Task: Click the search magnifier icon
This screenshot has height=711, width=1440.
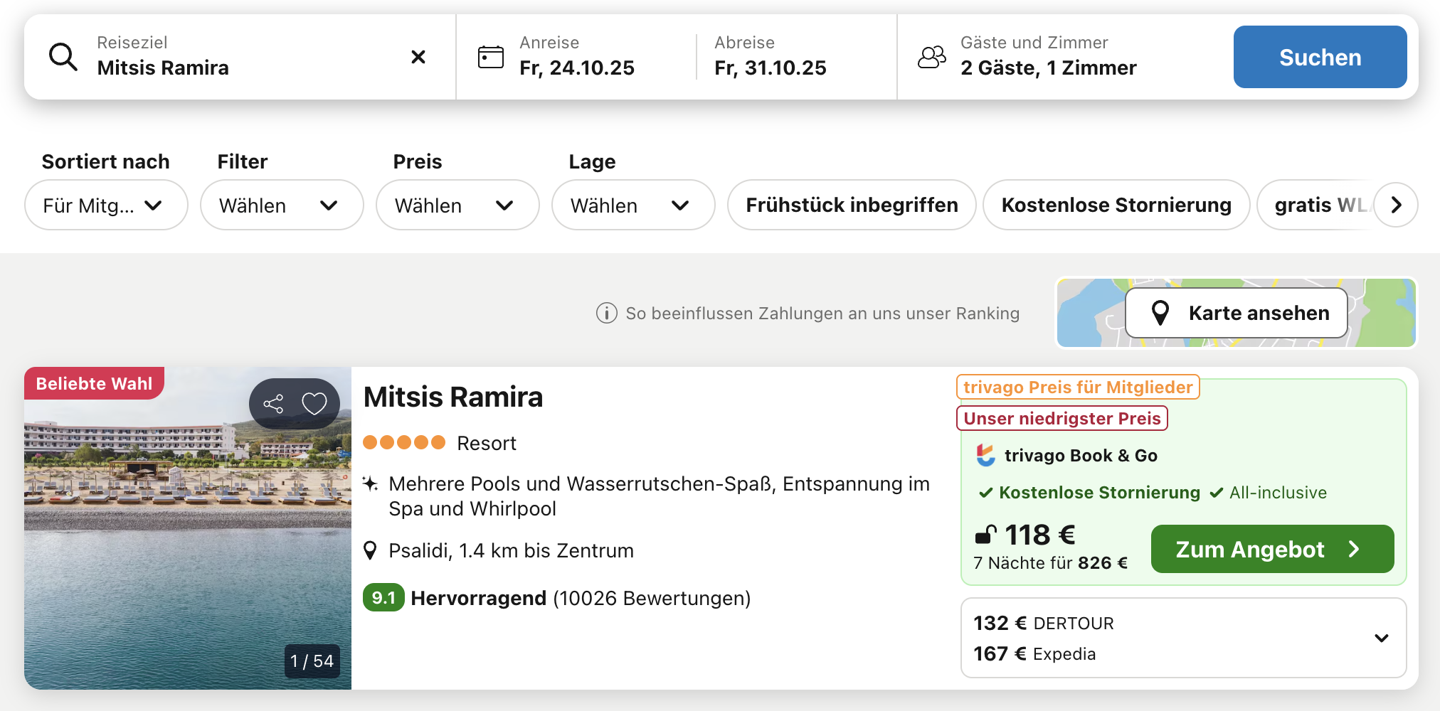Action: (63, 56)
